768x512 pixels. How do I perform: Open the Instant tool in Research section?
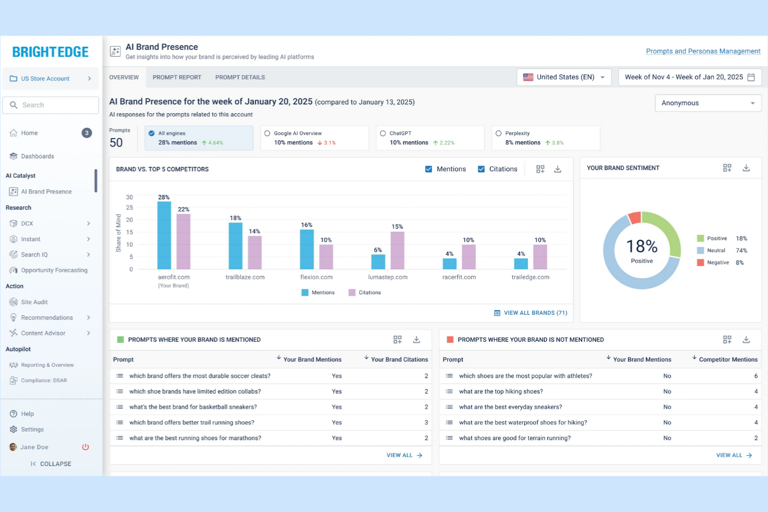click(x=14, y=239)
